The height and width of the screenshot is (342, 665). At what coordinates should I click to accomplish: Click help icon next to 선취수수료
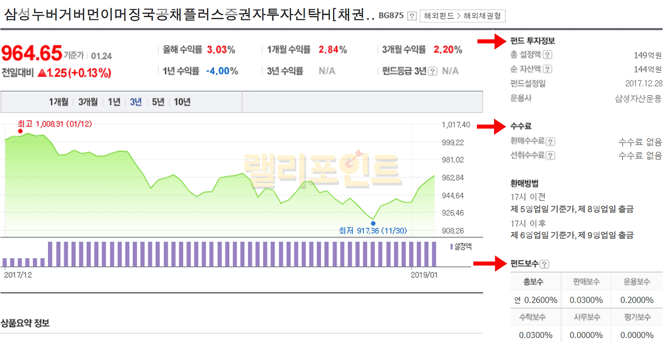click(550, 155)
